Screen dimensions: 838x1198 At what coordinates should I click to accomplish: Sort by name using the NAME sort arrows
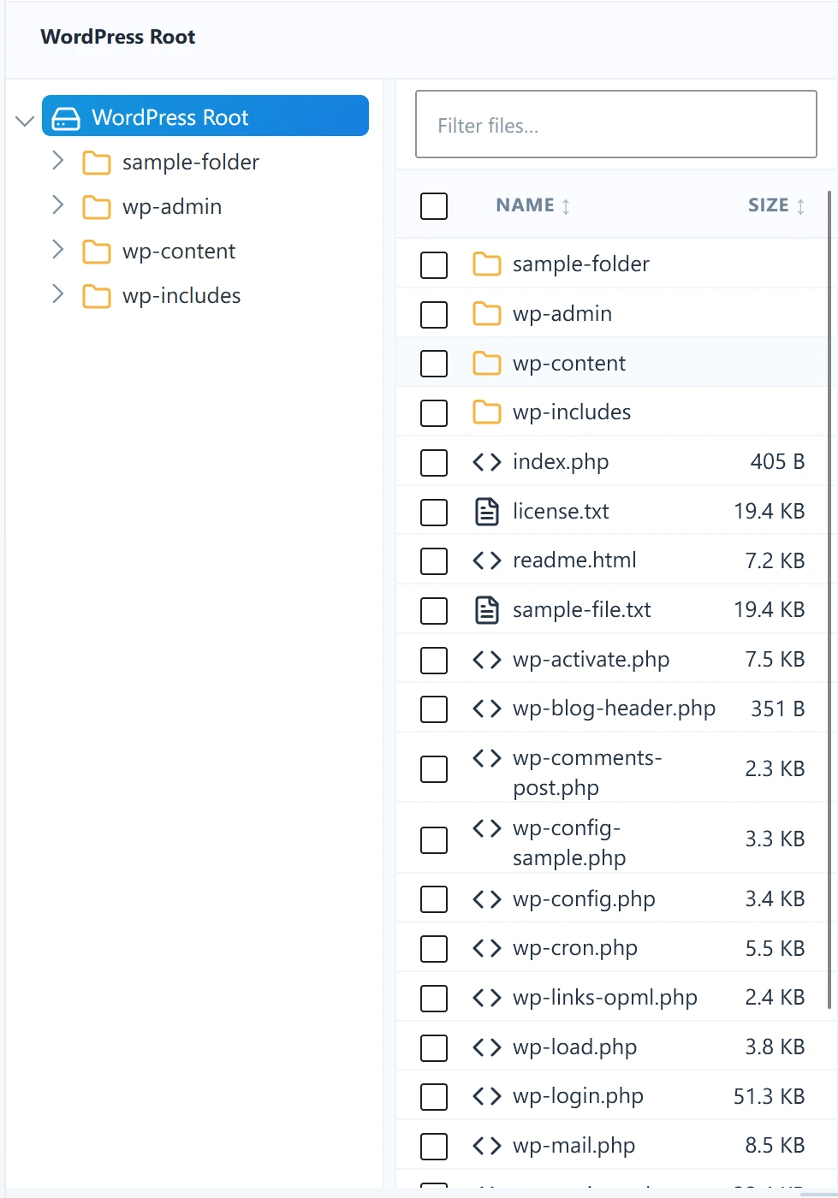[x=566, y=206]
